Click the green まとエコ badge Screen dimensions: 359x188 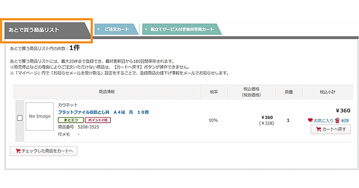tap(71, 120)
